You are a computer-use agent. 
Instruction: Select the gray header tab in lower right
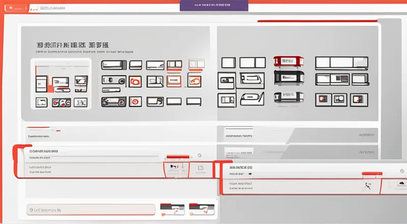click(x=300, y=135)
